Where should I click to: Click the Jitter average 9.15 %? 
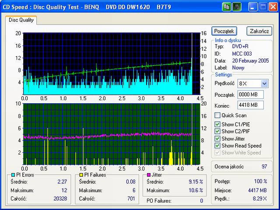click(196, 182)
